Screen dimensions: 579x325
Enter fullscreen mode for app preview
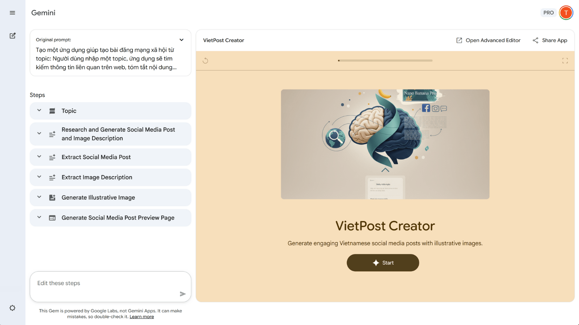565,61
